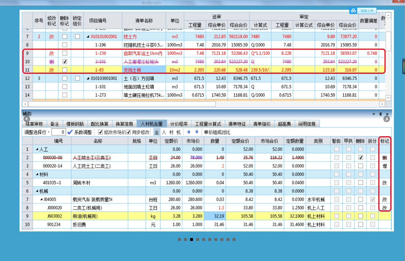The width and height of the screenshot is (405, 261).
Task: Click the blue down-arrow to move row down
Action: [x=197, y=132]
